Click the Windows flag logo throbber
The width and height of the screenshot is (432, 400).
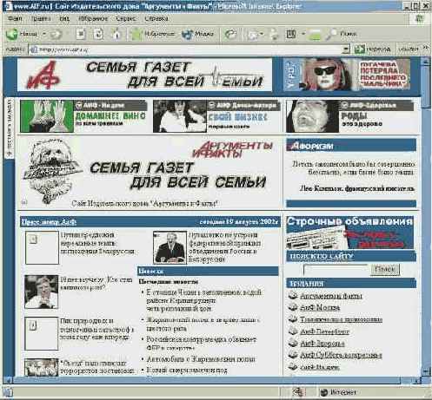click(x=419, y=19)
